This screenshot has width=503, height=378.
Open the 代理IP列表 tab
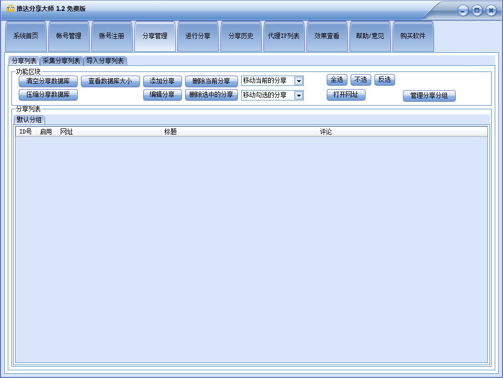click(x=284, y=36)
